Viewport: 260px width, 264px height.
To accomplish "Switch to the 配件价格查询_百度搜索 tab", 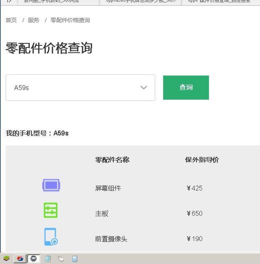I will point(221,2).
